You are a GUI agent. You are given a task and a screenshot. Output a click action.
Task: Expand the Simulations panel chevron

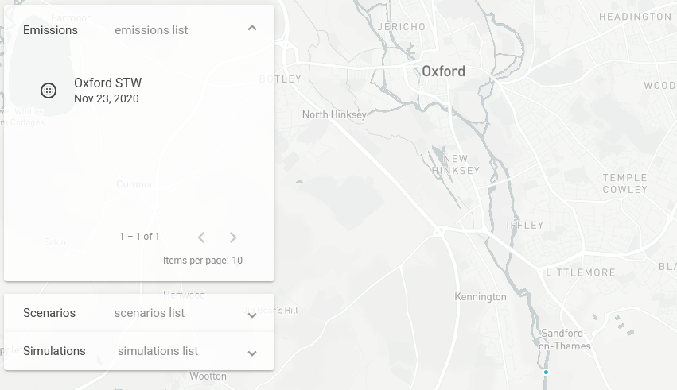coord(252,353)
